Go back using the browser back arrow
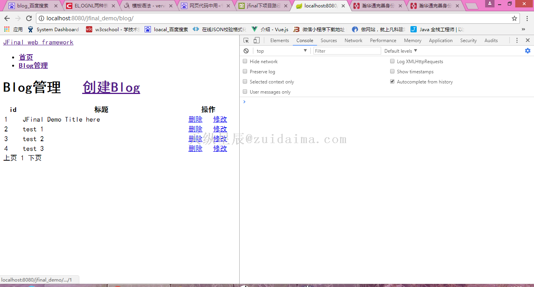The image size is (534, 287). [7, 18]
